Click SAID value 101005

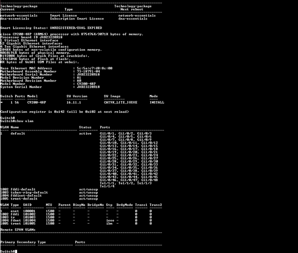[29, 224]
